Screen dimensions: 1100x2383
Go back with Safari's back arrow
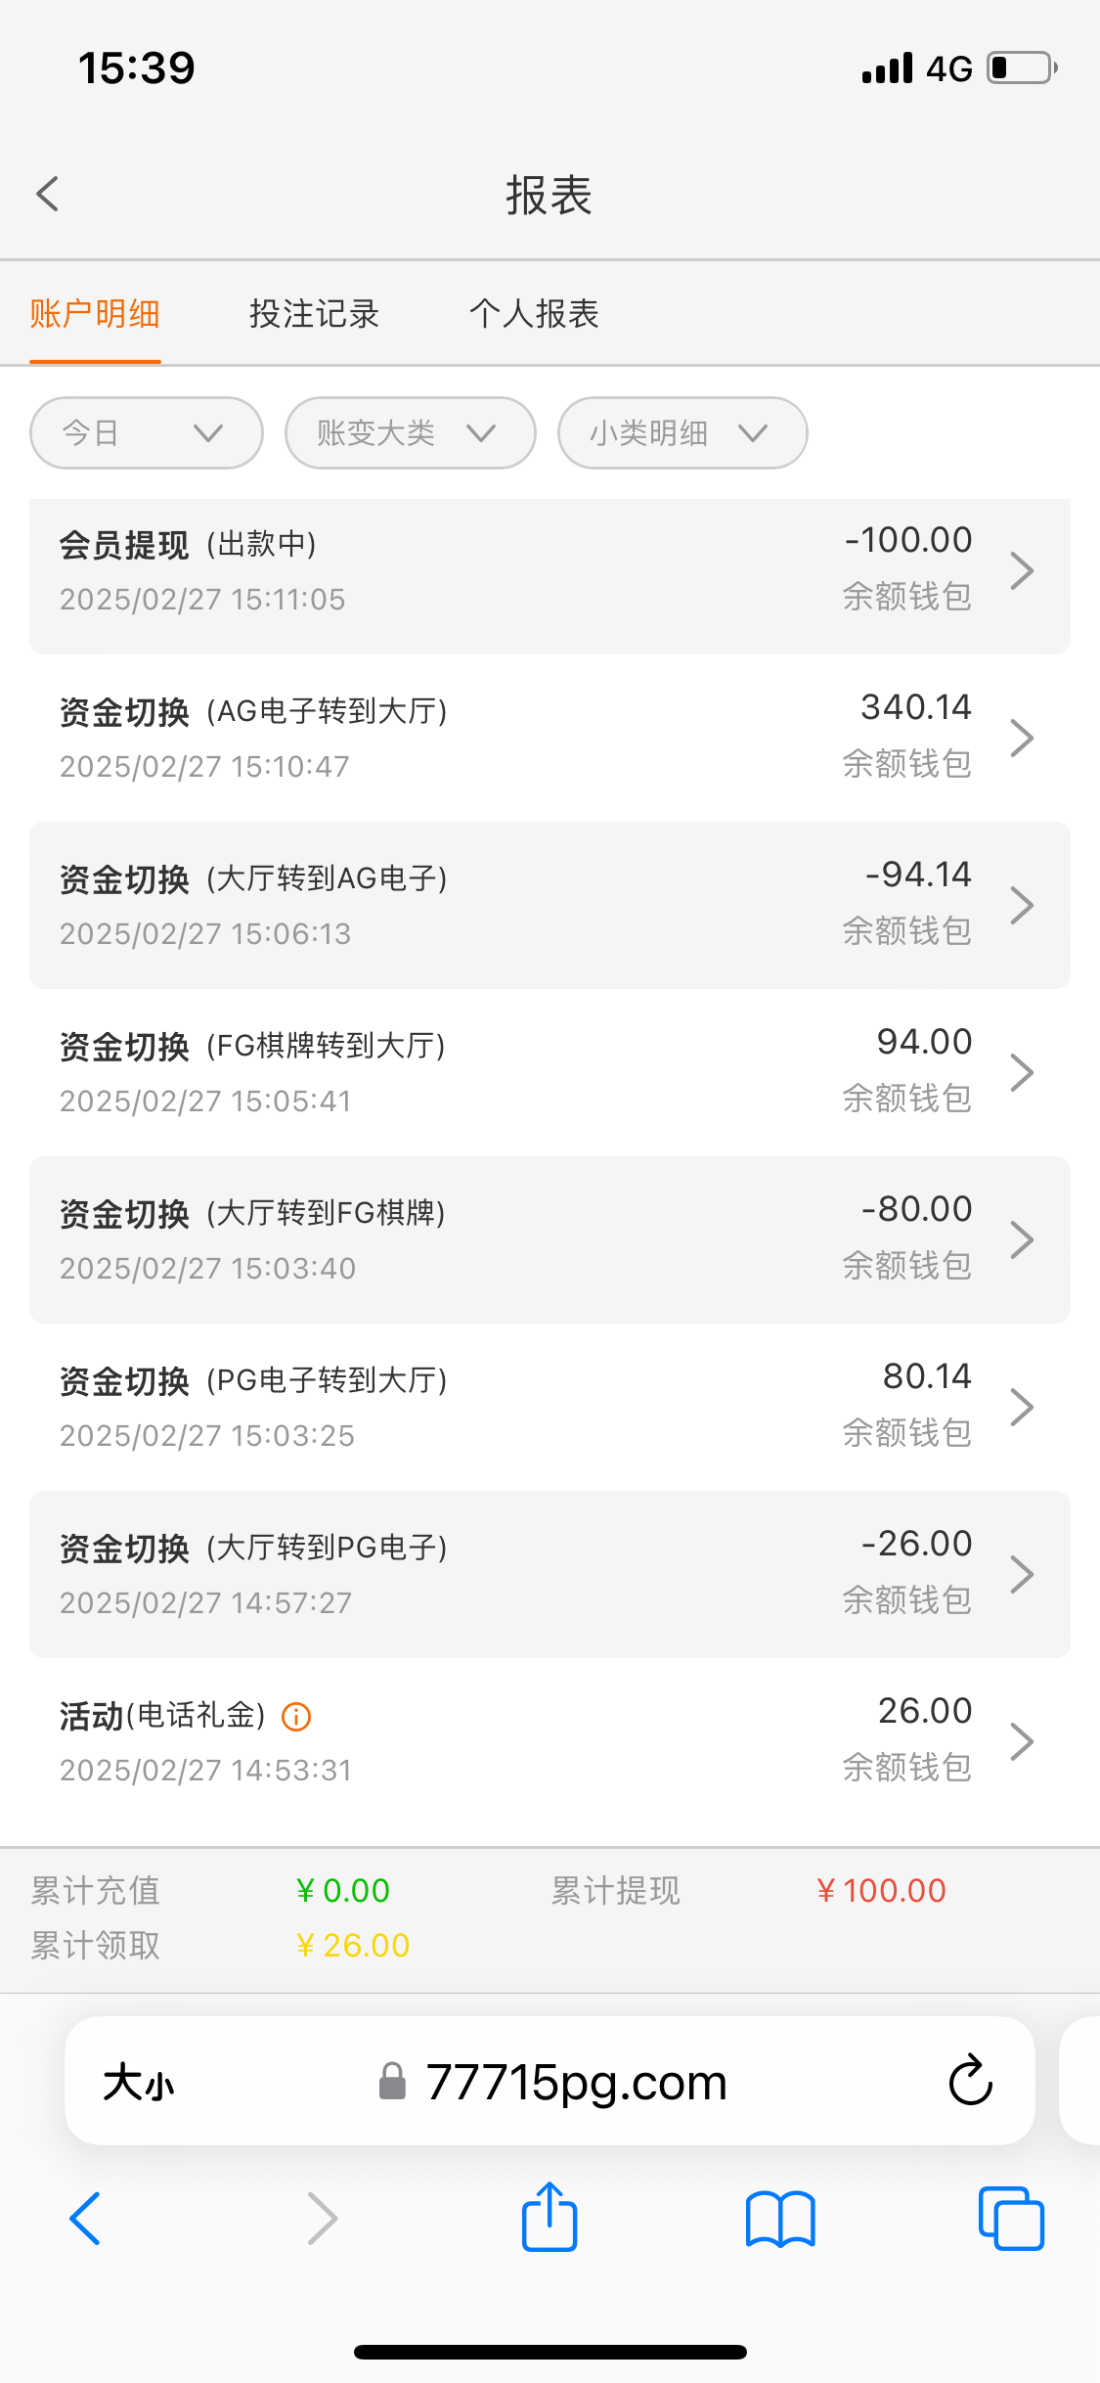(x=86, y=2219)
